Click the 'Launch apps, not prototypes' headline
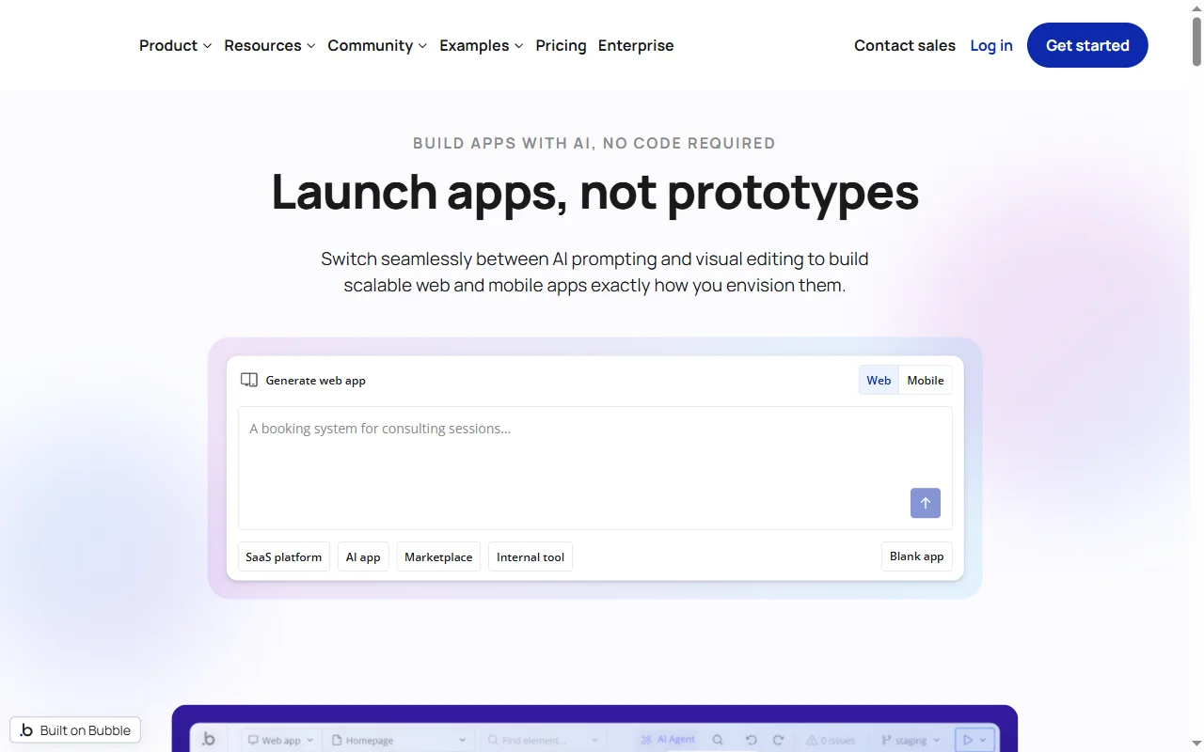 click(594, 191)
